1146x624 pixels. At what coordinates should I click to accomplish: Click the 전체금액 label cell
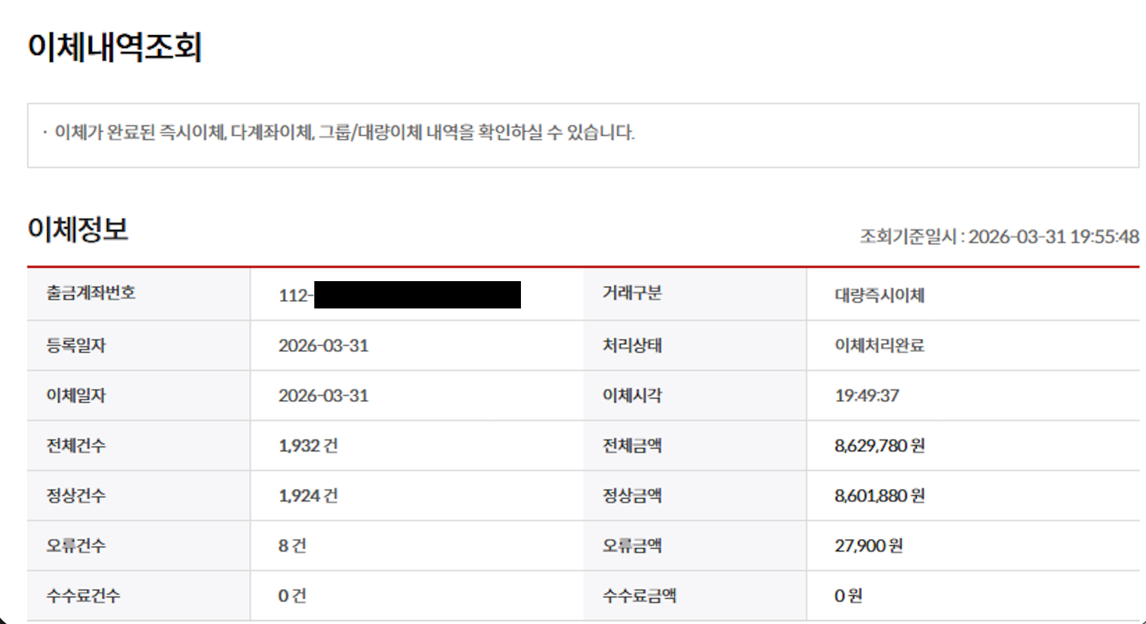click(x=695, y=446)
